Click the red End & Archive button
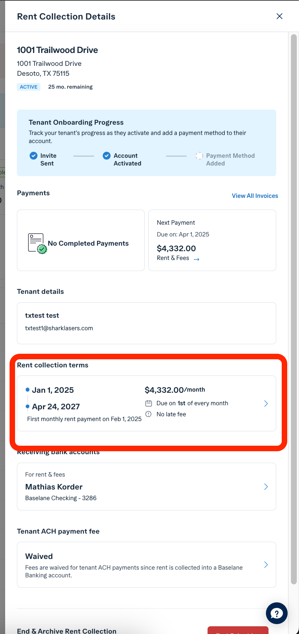 click(x=238, y=630)
